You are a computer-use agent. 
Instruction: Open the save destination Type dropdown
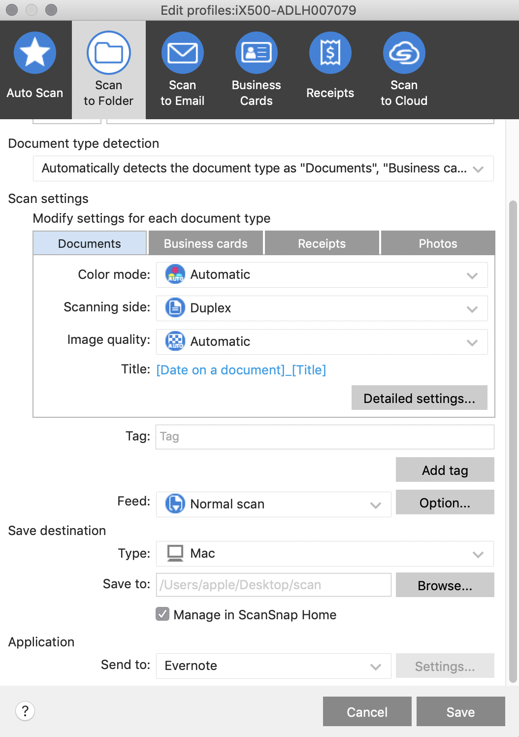click(x=325, y=554)
